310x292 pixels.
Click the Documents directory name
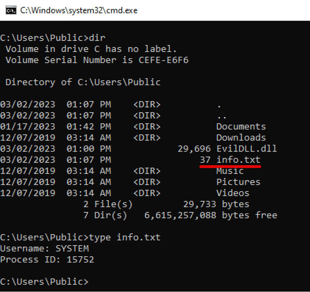241,126
